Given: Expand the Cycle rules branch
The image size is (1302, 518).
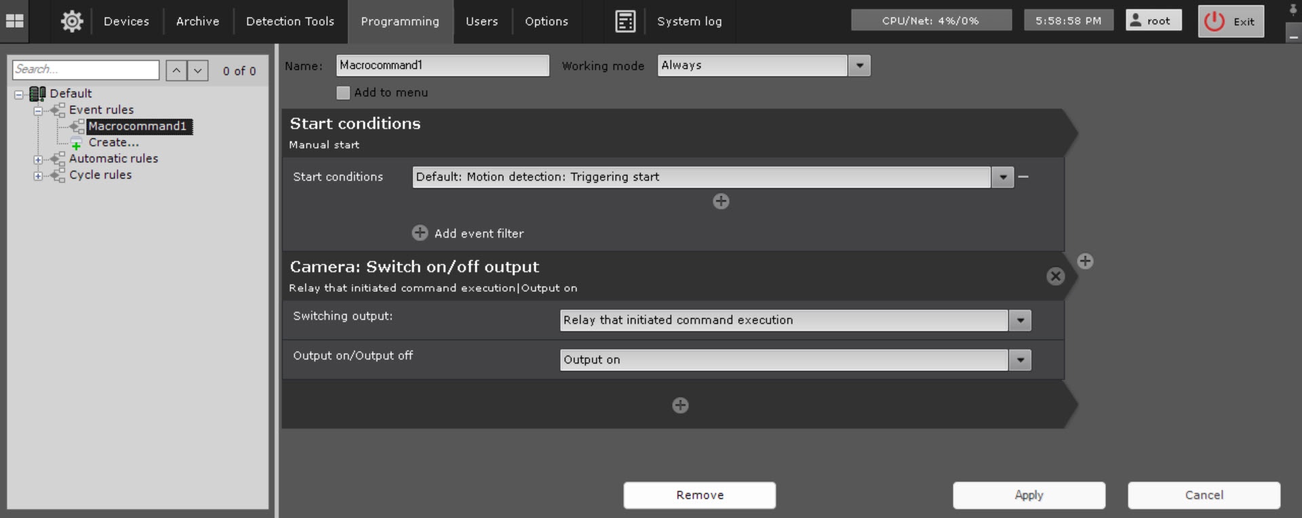Looking at the screenshot, I should point(38,176).
